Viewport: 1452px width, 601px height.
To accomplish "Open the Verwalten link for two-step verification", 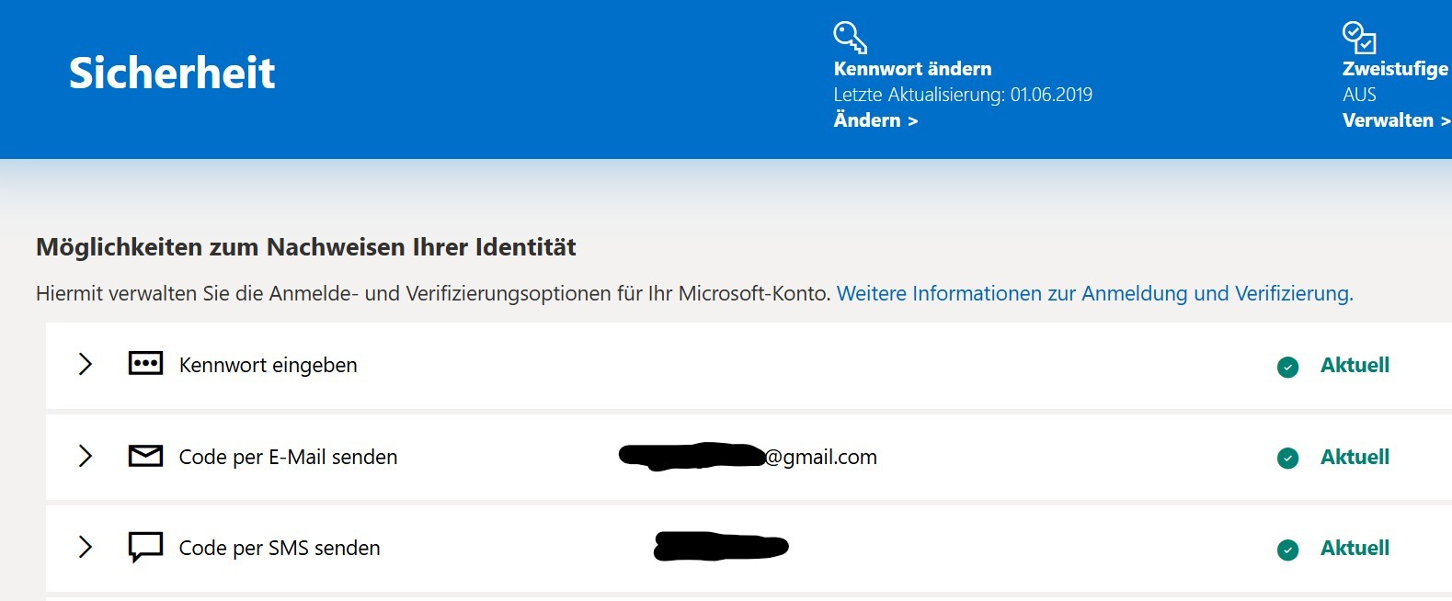I will 1395,120.
